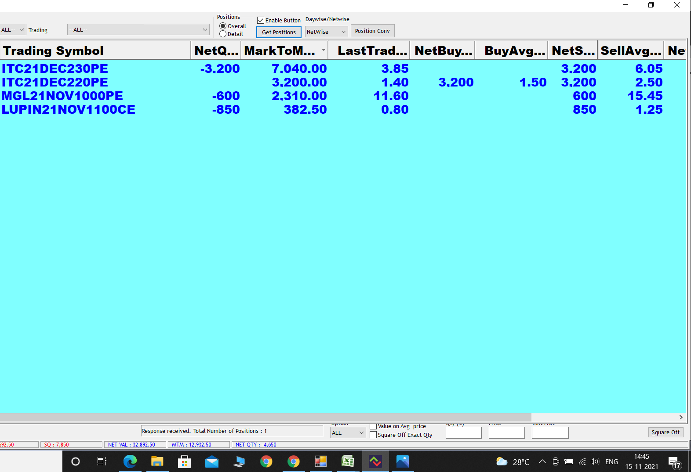Screen dimensions: 691x472
Task: Check Square Off Exact Qty option
Action: pyautogui.click(x=373, y=435)
